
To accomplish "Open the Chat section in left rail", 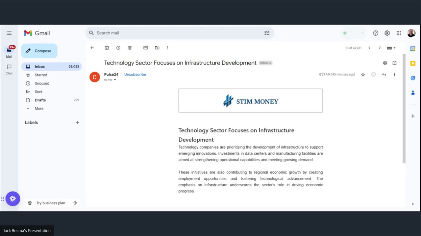I will point(9,69).
